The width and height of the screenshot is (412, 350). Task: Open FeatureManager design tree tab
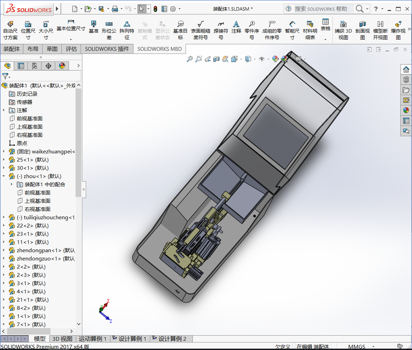coord(7,66)
